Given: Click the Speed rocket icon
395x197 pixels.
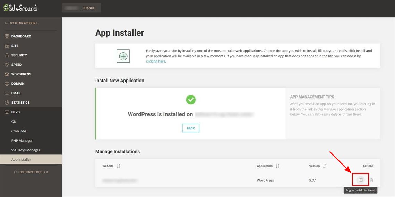Looking at the screenshot, I should (7, 65).
